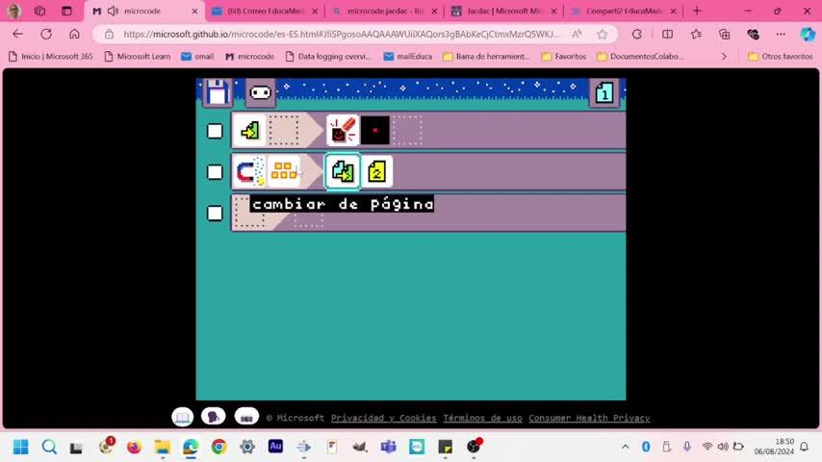Open browser settings and more menu
The image size is (822, 462).
click(x=781, y=34)
